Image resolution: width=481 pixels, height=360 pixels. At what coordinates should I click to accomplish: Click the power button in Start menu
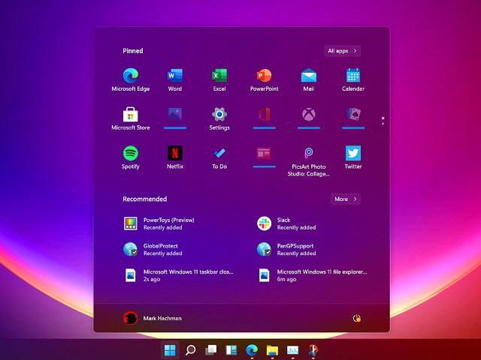(x=357, y=318)
